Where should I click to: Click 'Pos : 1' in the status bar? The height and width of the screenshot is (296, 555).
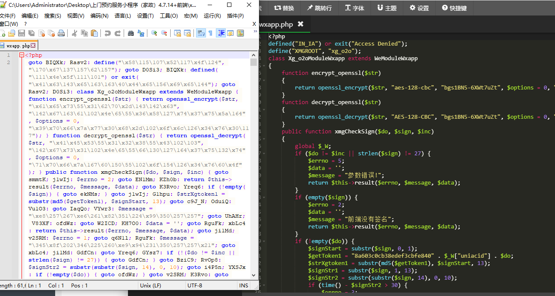click(x=79, y=285)
